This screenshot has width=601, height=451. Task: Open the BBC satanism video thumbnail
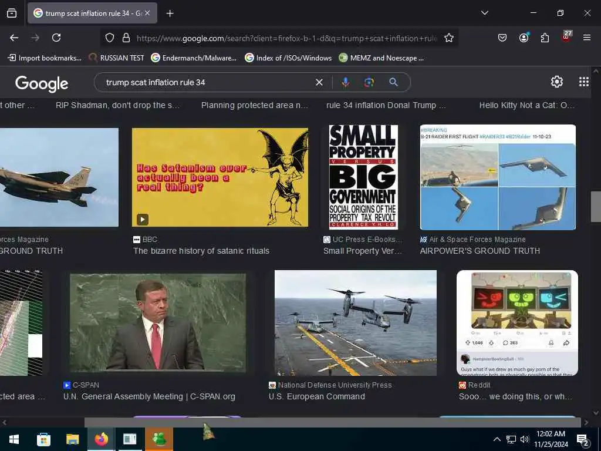(x=220, y=177)
